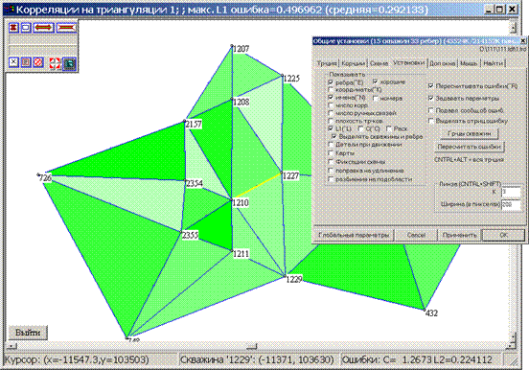The width and height of the screenshot is (529, 370).
Task: Click the red hourglass-shaped compress icon in the toolbar
Action: [13, 28]
